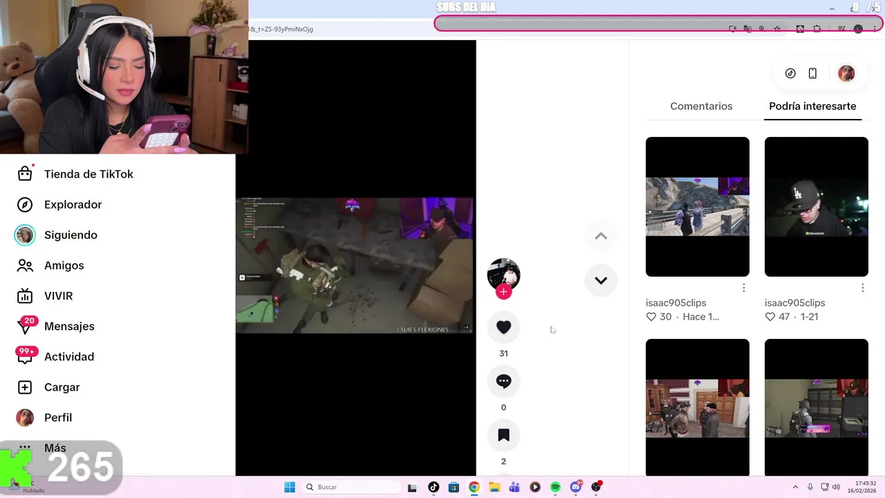Viewport: 885px width, 498px height.
Task: Open isaac905clips under 30-likes video
Action: point(676,303)
